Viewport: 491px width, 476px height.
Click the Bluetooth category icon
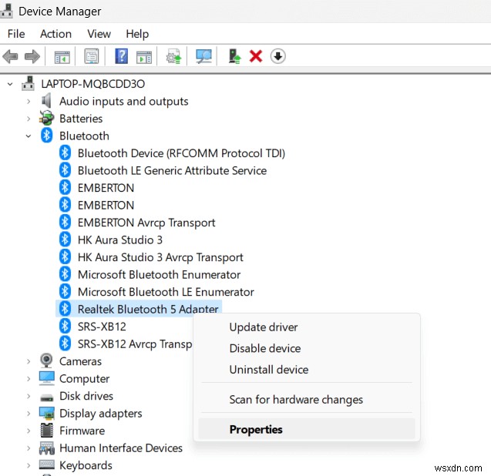(47, 136)
